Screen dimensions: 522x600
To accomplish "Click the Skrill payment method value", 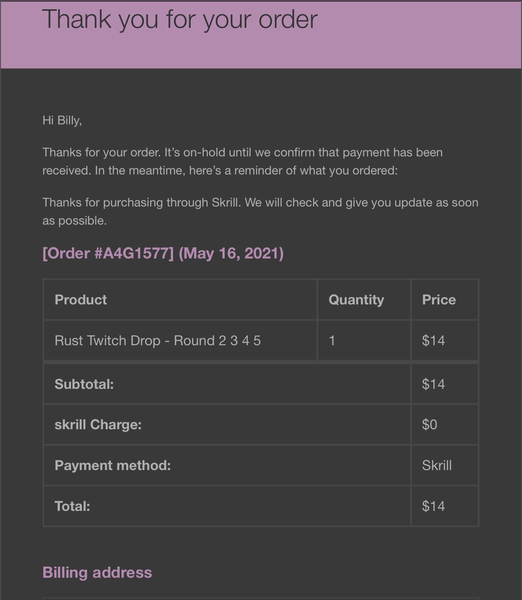I will click(437, 465).
